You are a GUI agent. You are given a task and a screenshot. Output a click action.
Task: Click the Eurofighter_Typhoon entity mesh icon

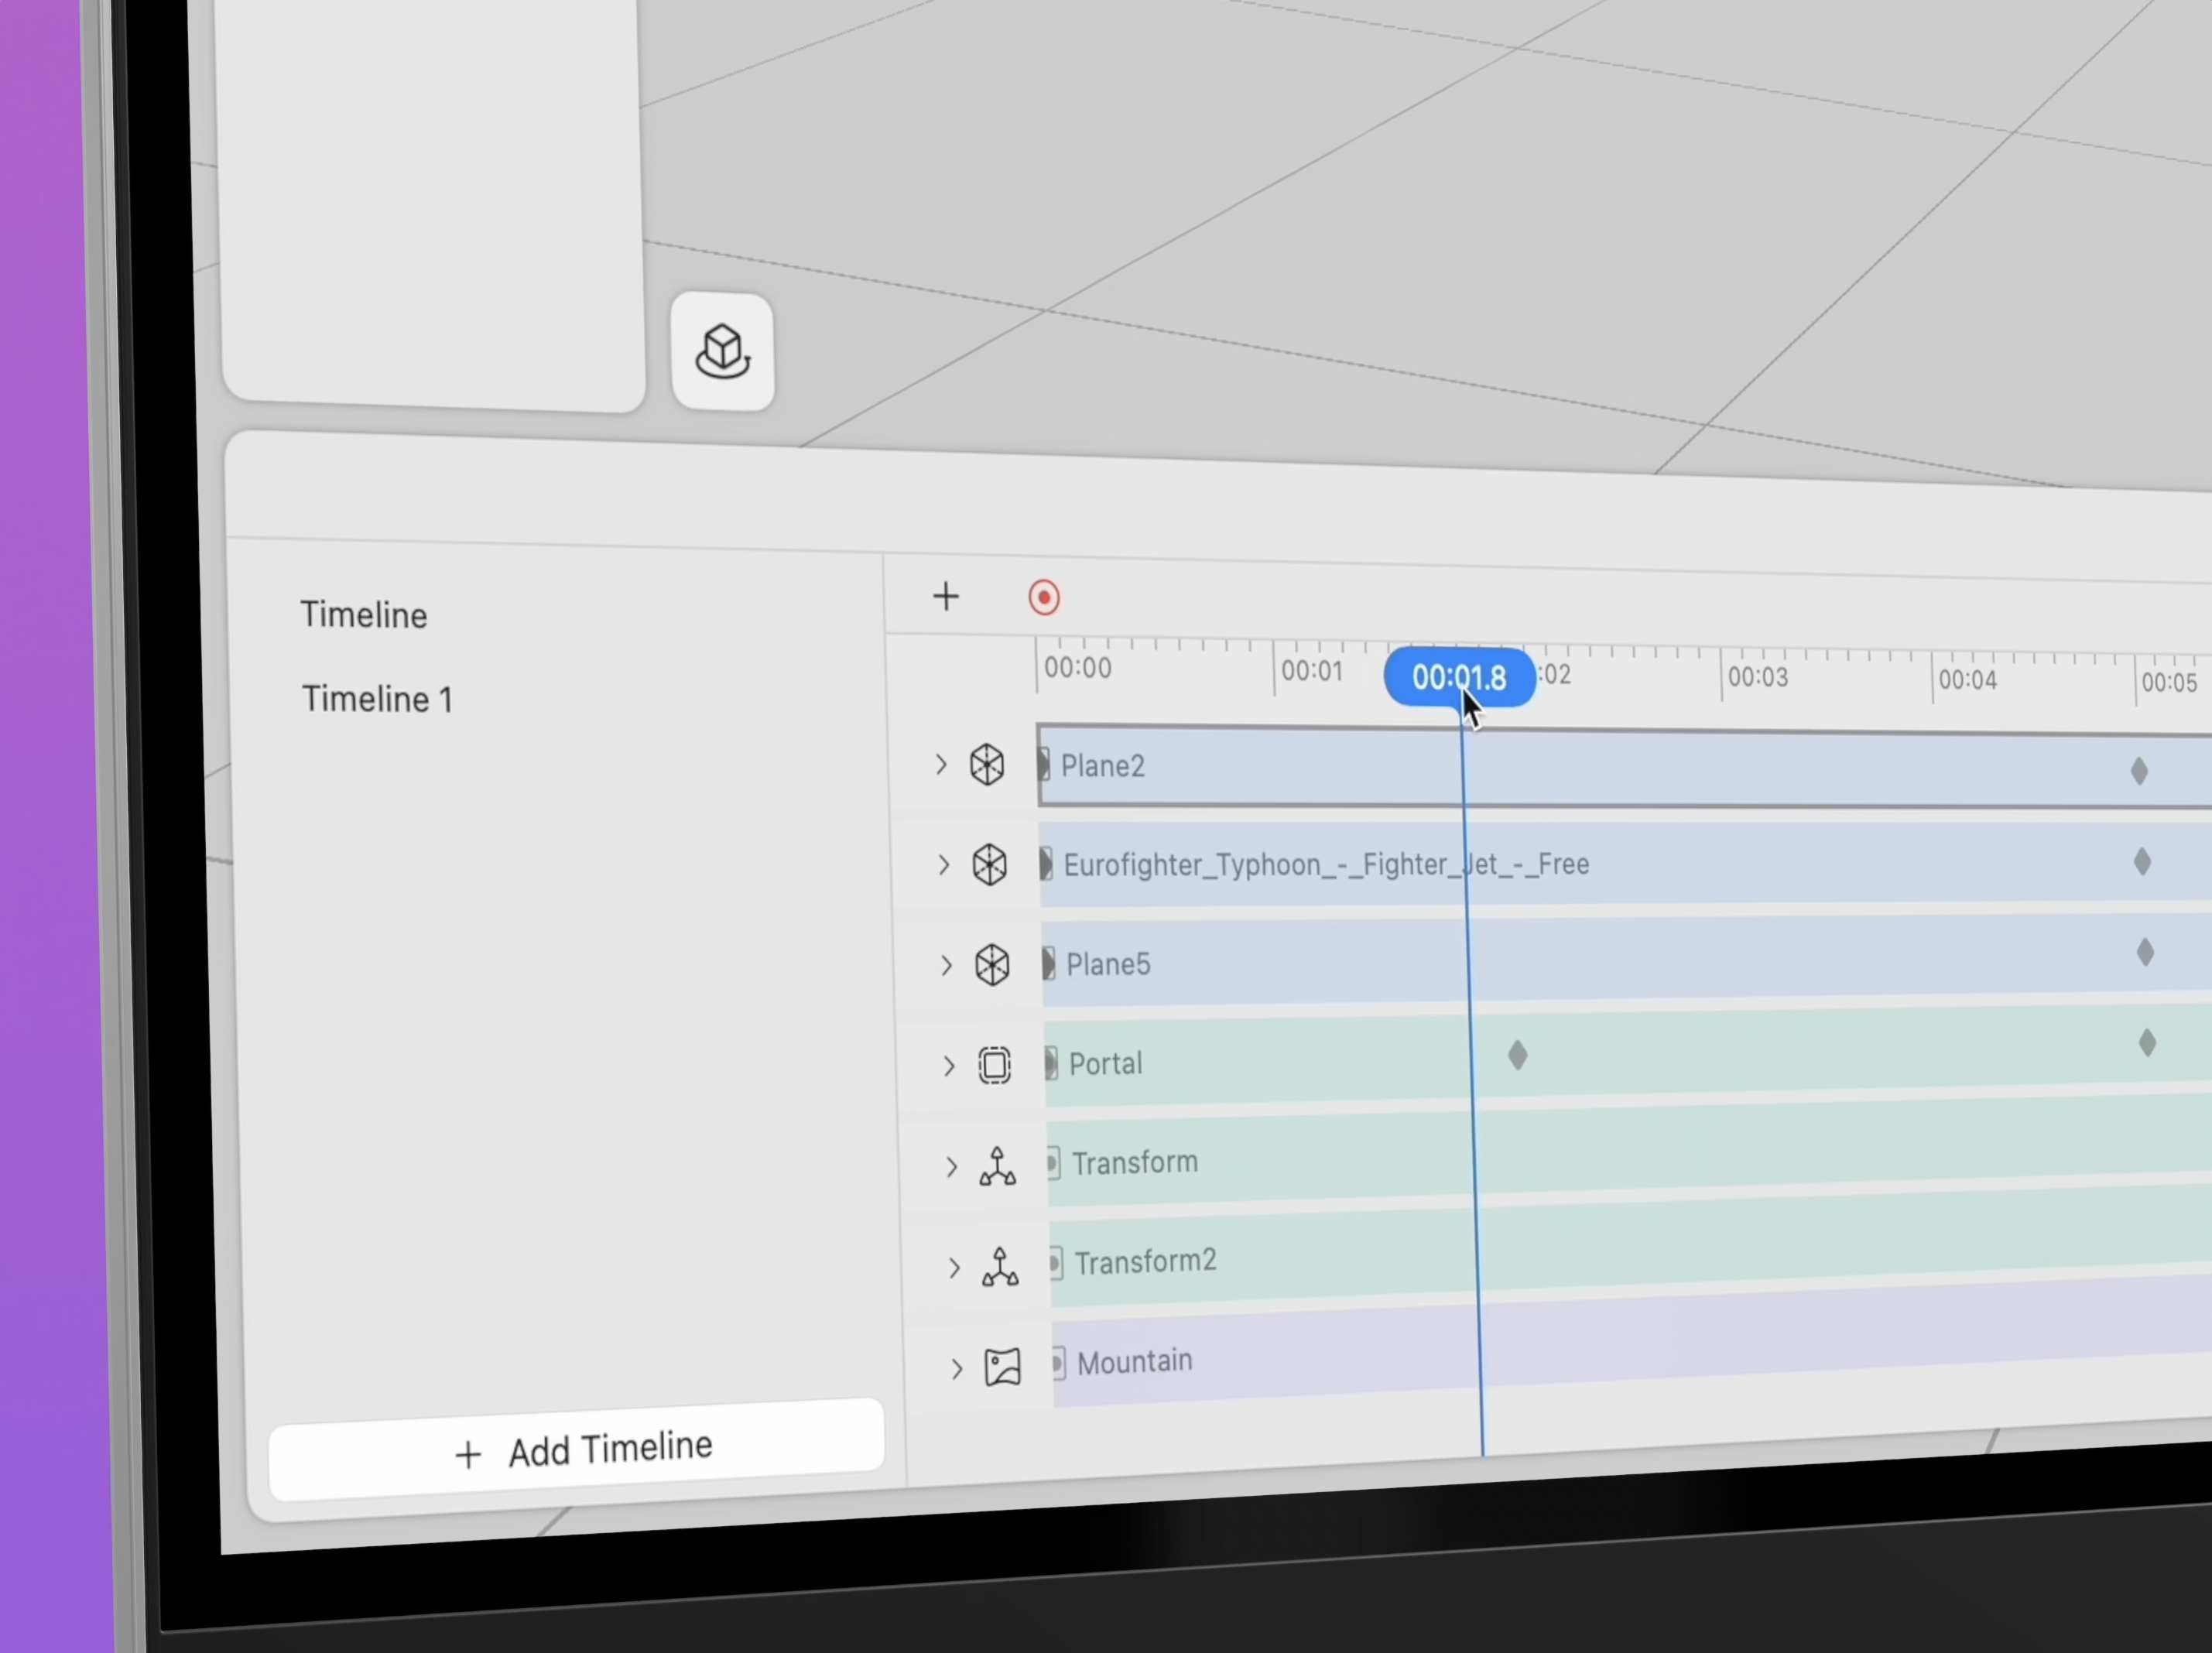[x=989, y=865]
